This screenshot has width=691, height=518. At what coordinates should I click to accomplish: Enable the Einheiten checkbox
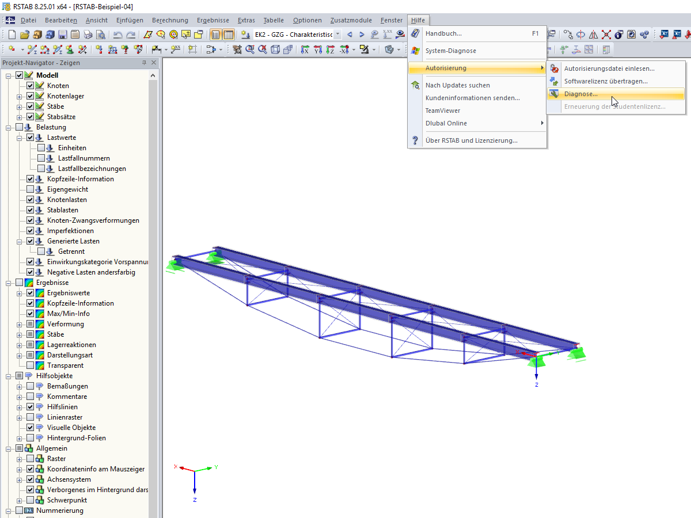point(41,148)
